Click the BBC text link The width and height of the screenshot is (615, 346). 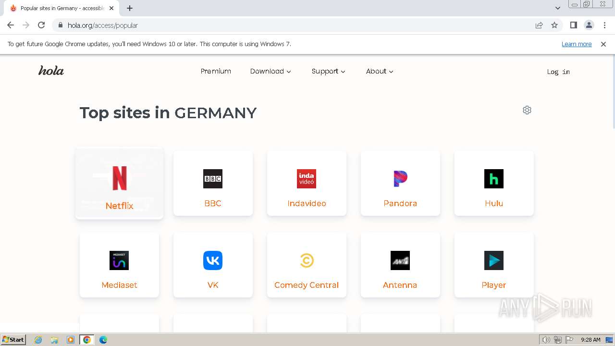tap(213, 203)
